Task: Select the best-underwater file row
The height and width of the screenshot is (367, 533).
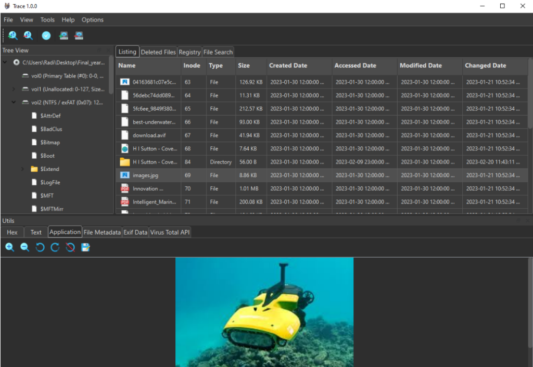Action: pyautogui.click(x=322, y=122)
